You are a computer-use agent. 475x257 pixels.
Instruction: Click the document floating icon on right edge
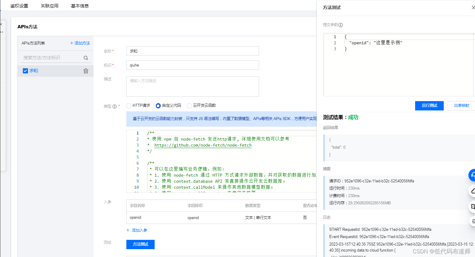pyautogui.click(x=472, y=206)
